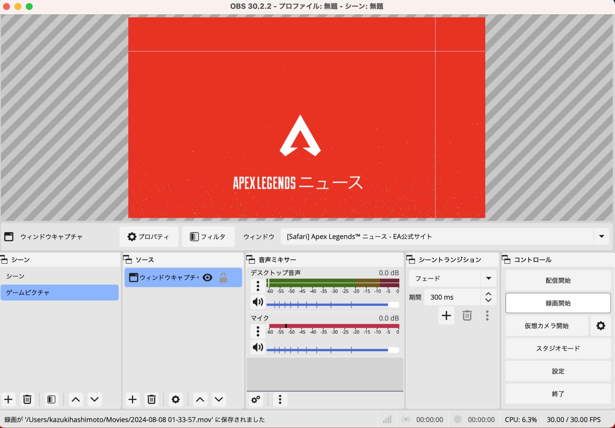Enable スタジオモード button
Image resolution: width=615 pixels, height=428 pixels.
[x=558, y=348]
